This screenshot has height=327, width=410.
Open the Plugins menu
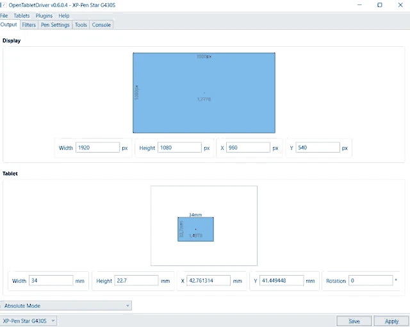tap(44, 15)
